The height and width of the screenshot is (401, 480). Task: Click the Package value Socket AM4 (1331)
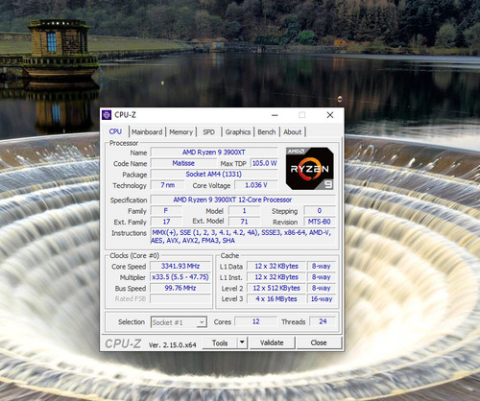214,175
